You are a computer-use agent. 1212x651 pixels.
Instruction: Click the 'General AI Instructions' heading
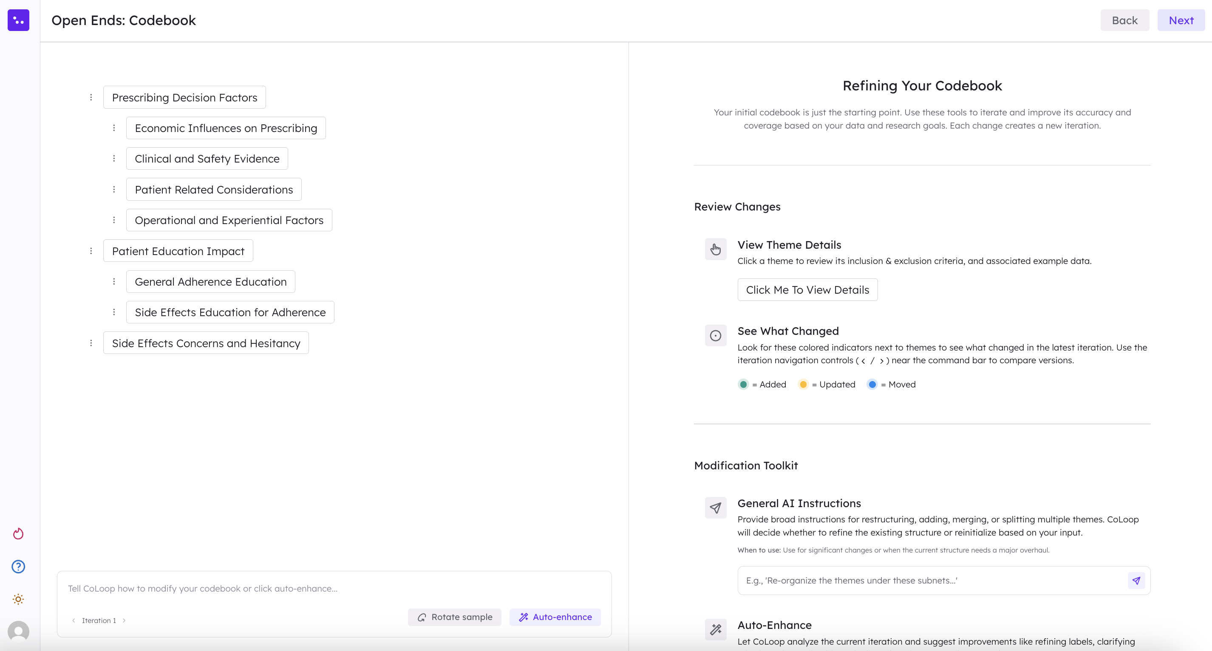click(799, 503)
